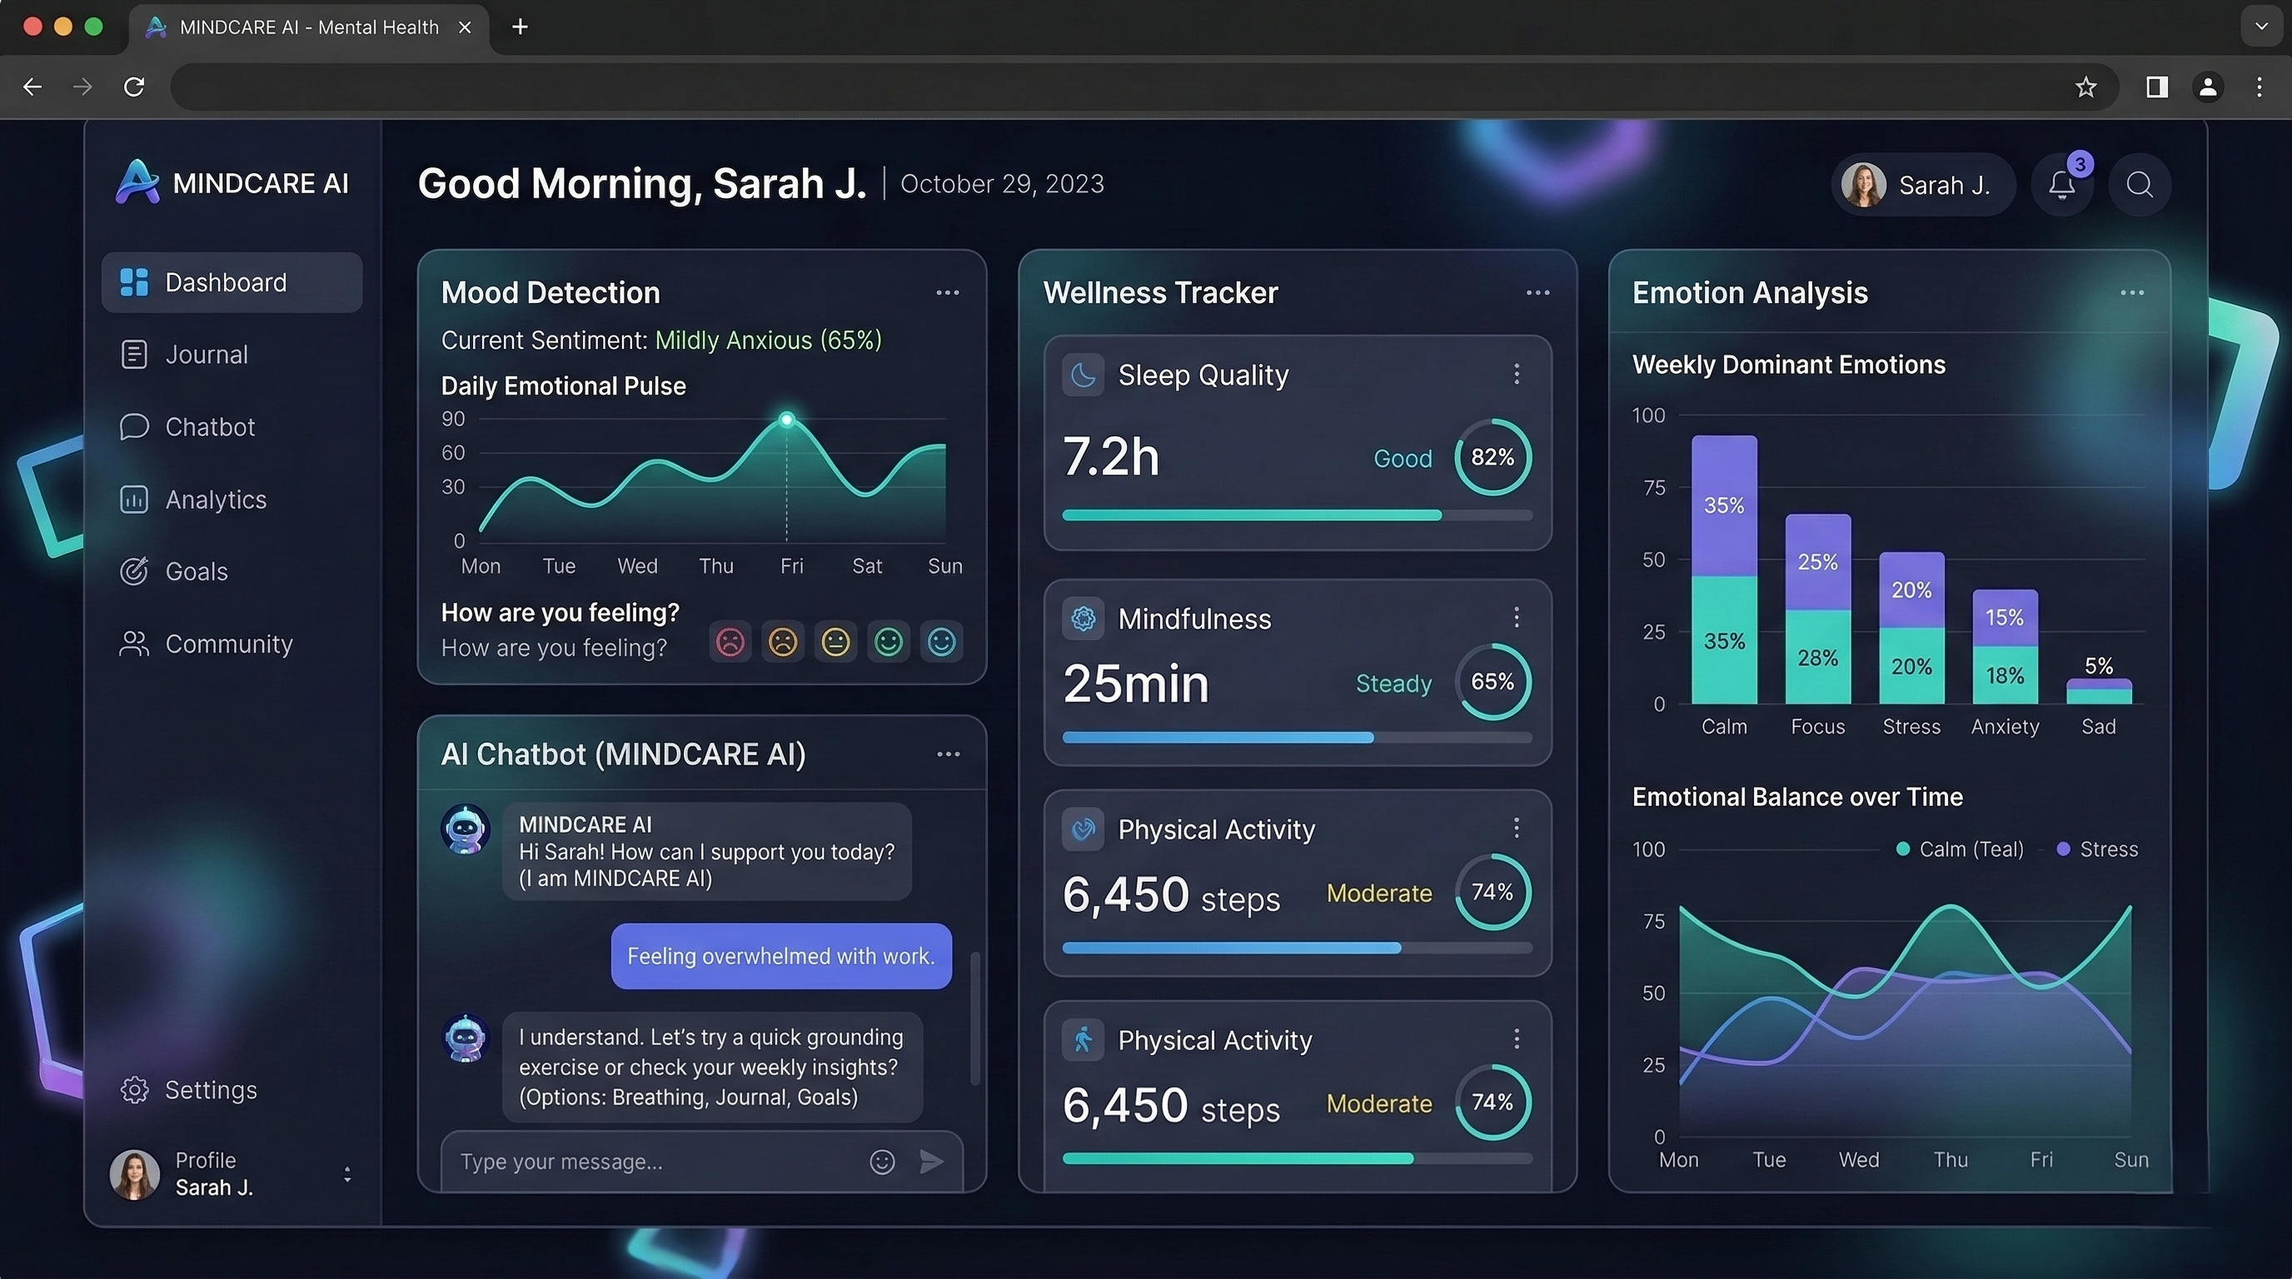The width and height of the screenshot is (2292, 1279).
Task: Send the chatbot message arrow
Action: (930, 1161)
